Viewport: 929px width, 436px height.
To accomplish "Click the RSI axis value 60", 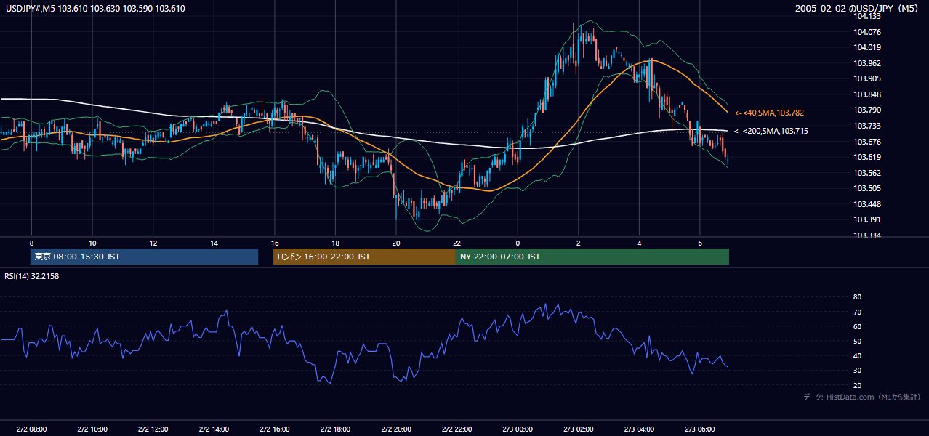I will click(858, 326).
